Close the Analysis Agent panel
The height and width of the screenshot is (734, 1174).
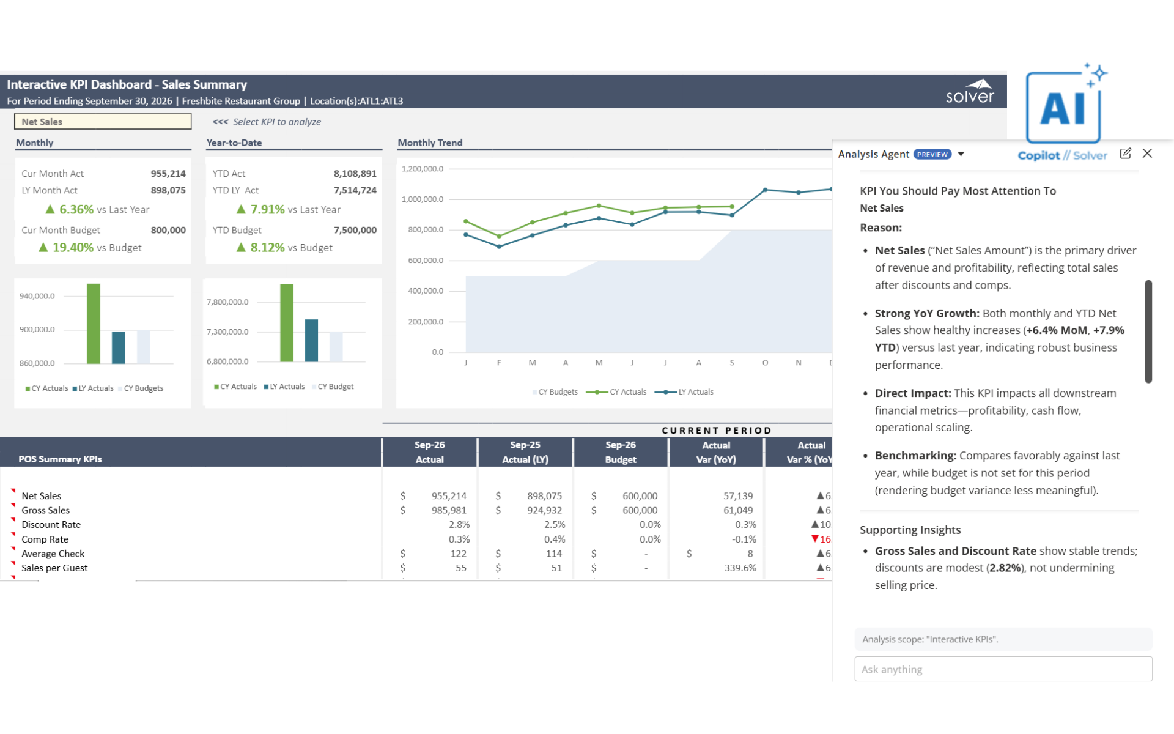pyautogui.click(x=1147, y=154)
